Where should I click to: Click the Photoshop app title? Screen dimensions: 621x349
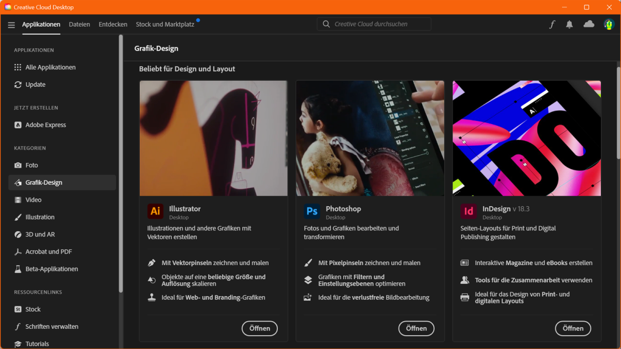(x=344, y=209)
